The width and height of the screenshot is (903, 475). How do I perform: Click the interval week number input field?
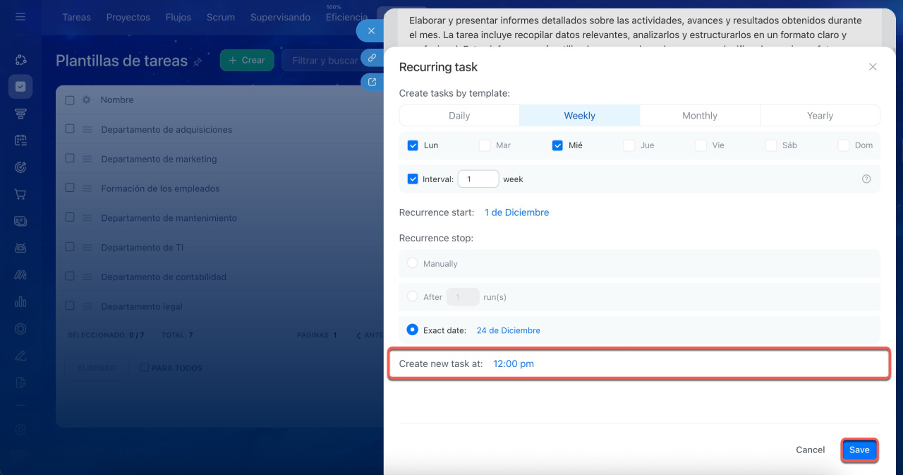[478, 179]
